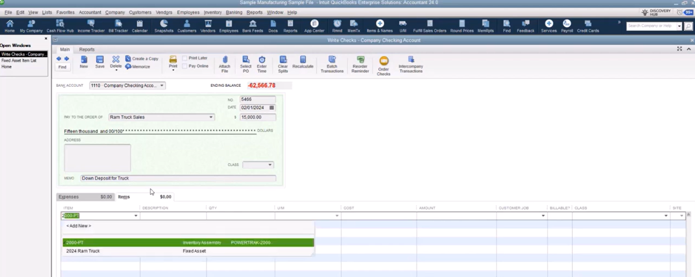Screen dimensions: 695x277
Task: Open the Income Tracker icon
Action: [91, 24]
